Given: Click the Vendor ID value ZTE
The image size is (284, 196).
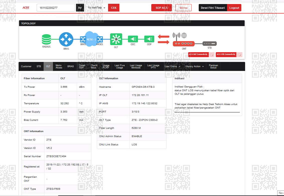Looking at the screenshot, I should click(x=49, y=140).
